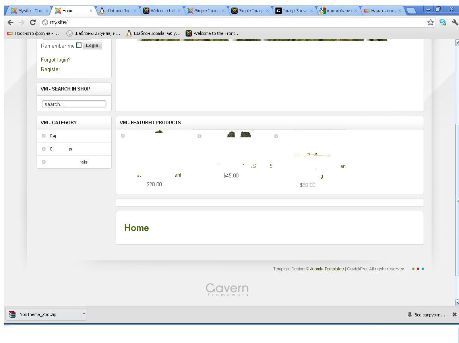
Task: Open the Шаблоны джумла bookmark
Action: 93,33
